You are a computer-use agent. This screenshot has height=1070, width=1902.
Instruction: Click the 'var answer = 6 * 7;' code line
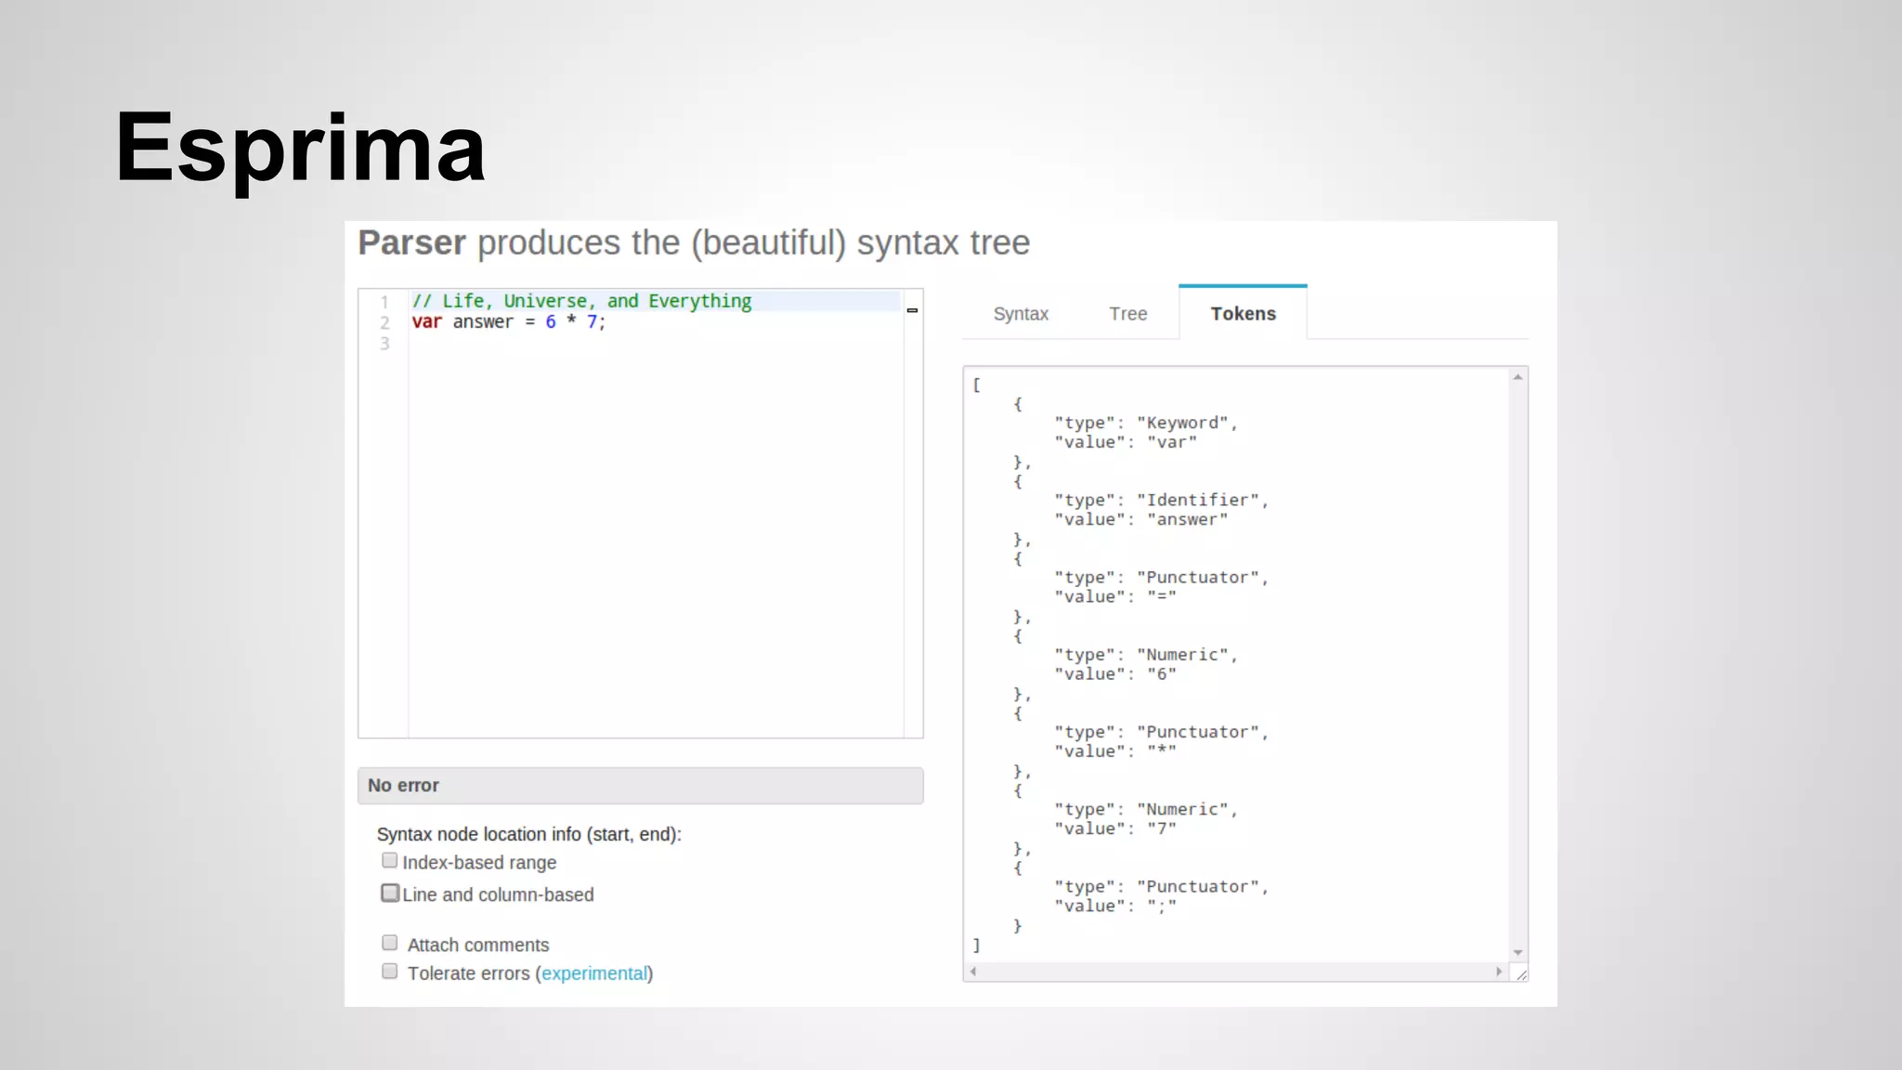click(508, 322)
